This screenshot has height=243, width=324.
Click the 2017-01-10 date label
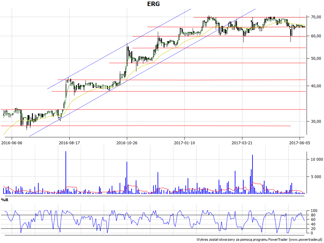tap(184, 143)
